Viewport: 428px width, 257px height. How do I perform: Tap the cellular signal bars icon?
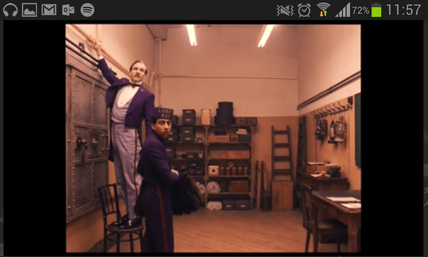pyautogui.click(x=343, y=10)
